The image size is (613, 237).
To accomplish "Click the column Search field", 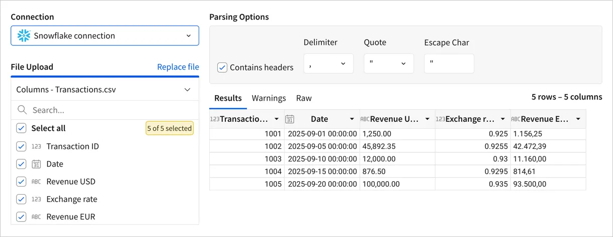I will tap(105, 110).
